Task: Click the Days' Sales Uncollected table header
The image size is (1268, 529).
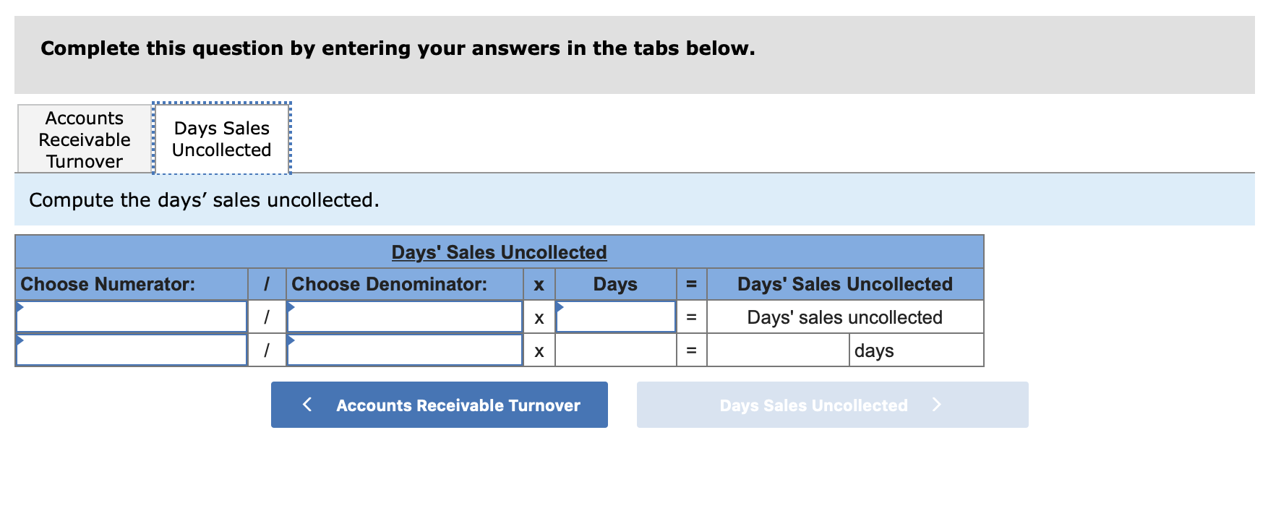Action: pyautogui.click(x=499, y=251)
